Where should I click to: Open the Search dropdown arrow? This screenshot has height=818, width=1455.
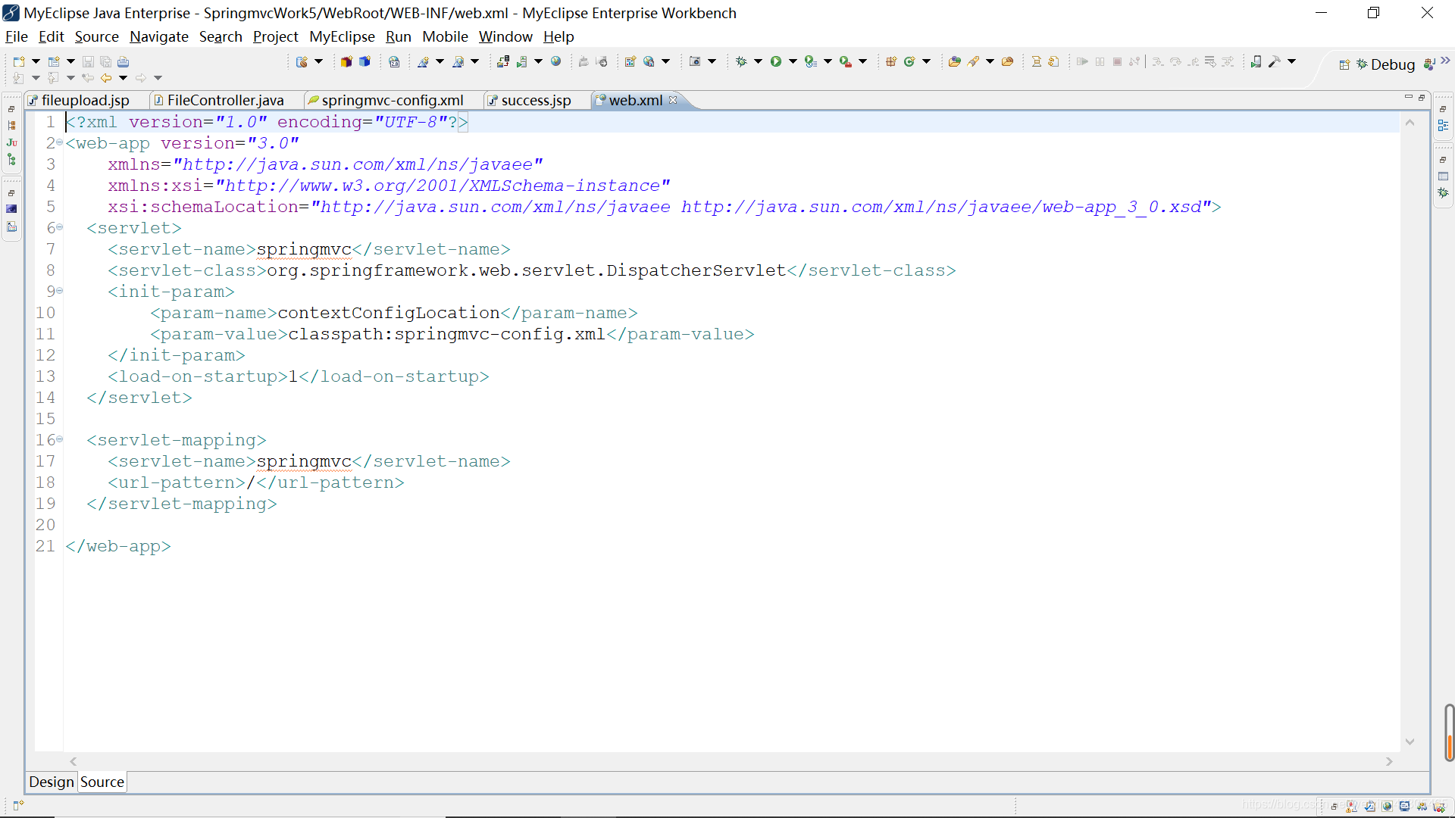tap(990, 61)
